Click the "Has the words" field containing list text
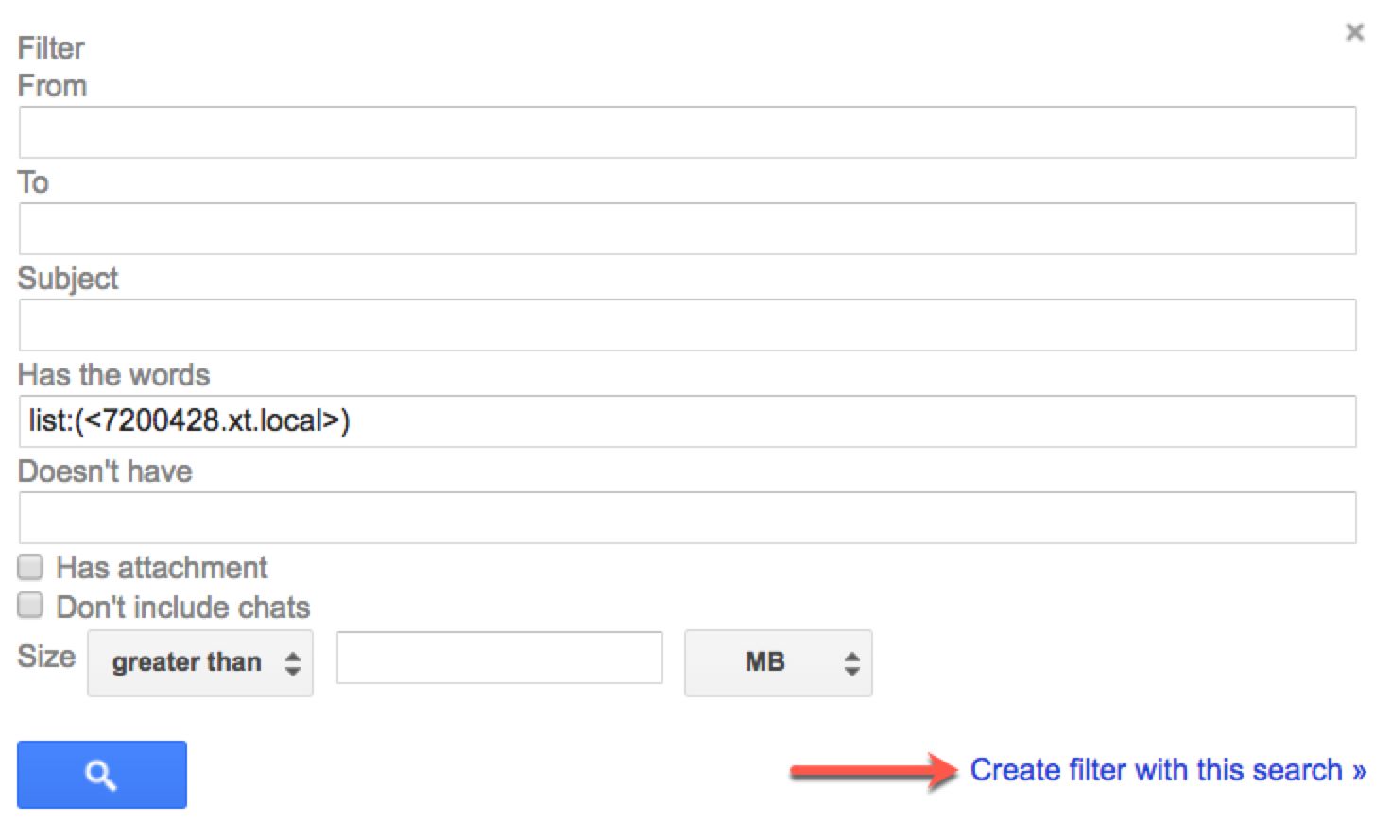Viewport: 1391px width, 822px height. tap(687, 421)
